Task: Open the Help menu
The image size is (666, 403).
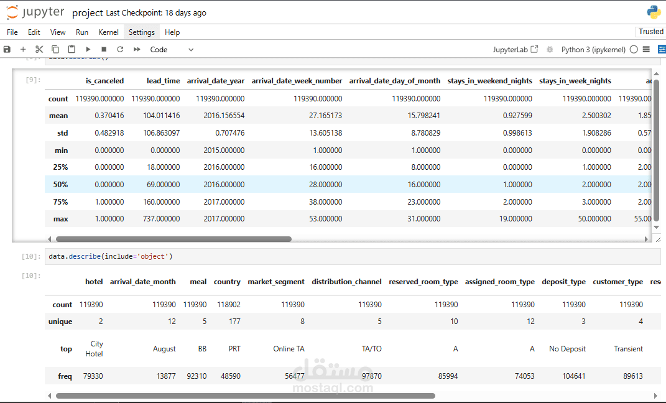Action: click(x=172, y=32)
